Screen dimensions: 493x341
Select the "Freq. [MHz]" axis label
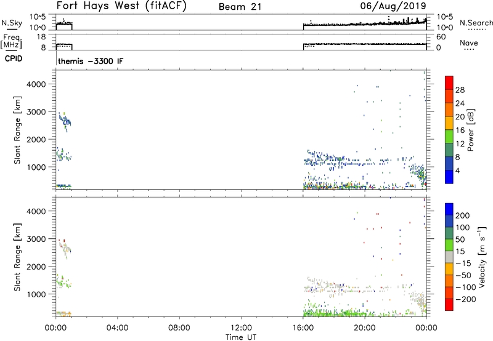(12, 41)
